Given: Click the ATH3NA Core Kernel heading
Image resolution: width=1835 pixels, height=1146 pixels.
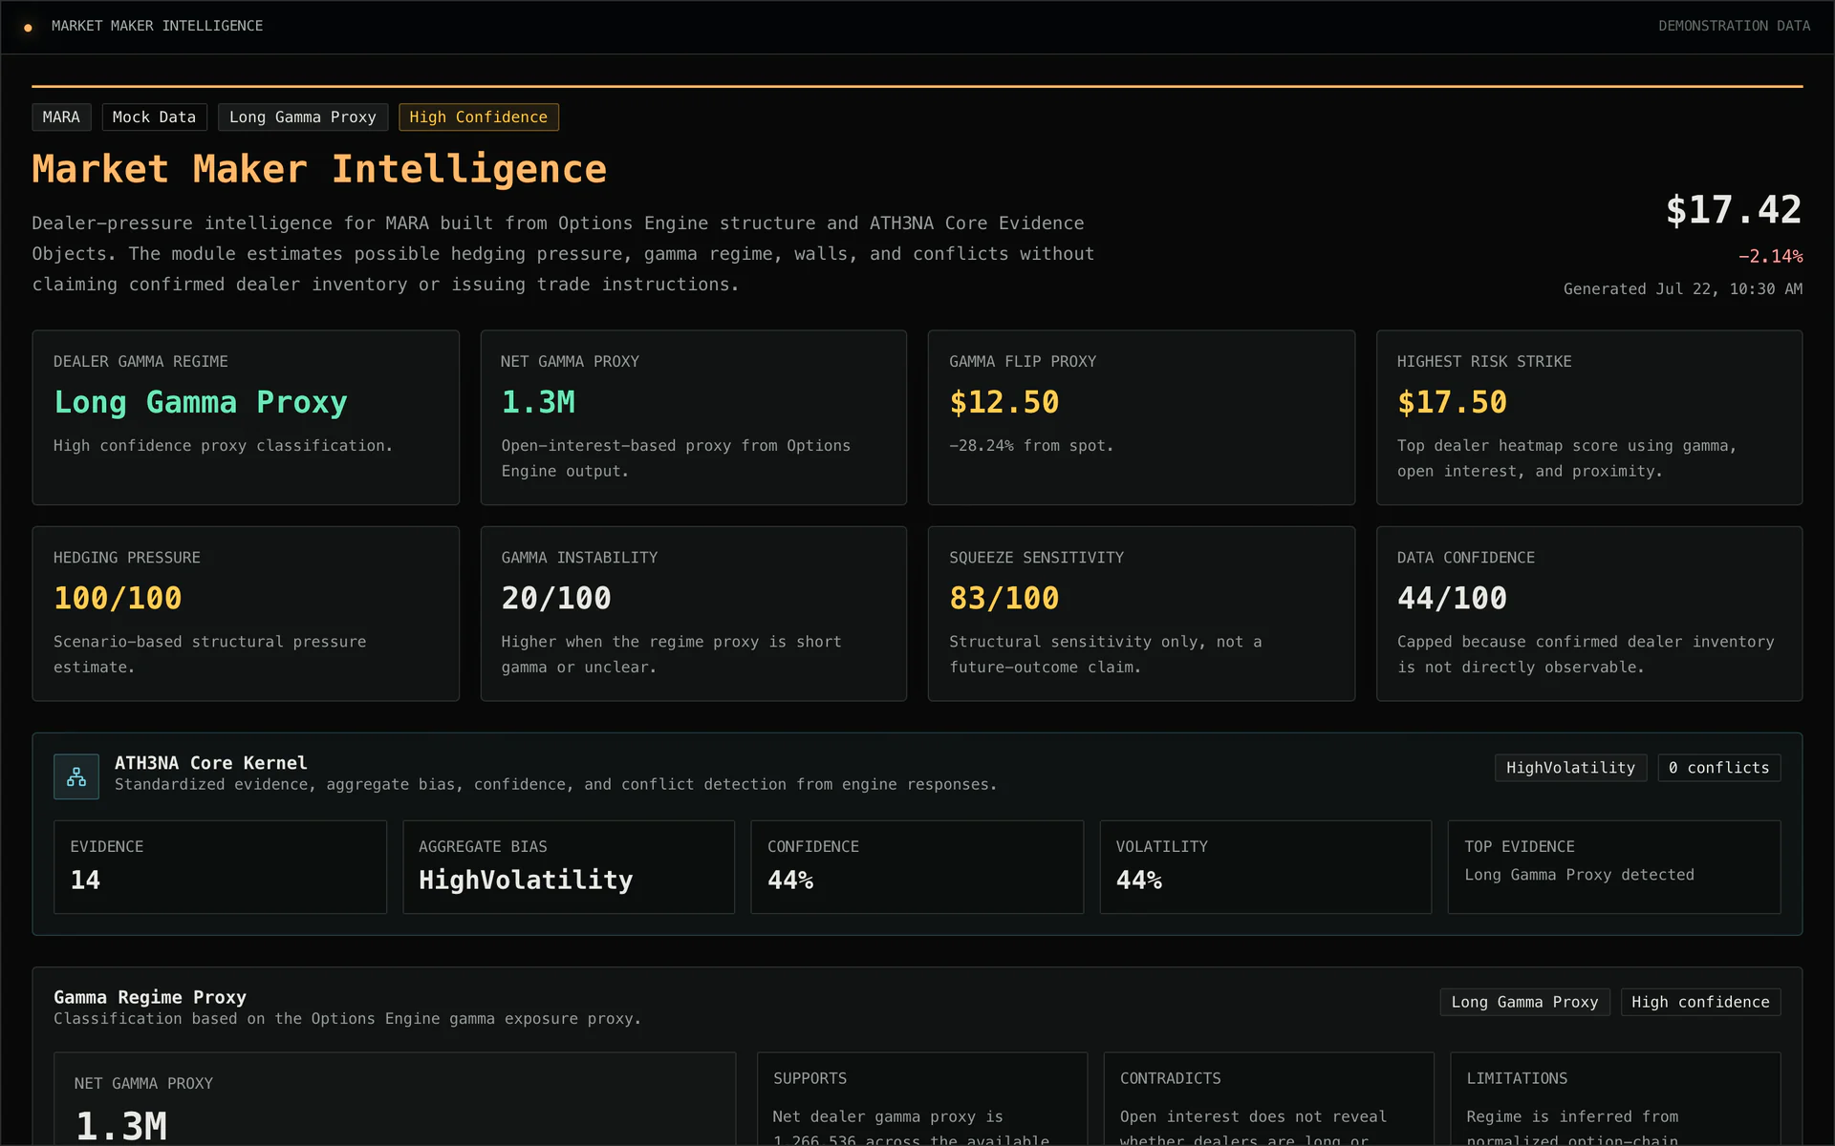Looking at the screenshot, I should pos(211,763).
